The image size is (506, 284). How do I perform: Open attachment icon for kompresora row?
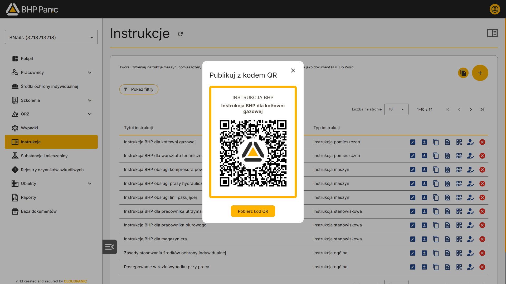click(447, 170)
